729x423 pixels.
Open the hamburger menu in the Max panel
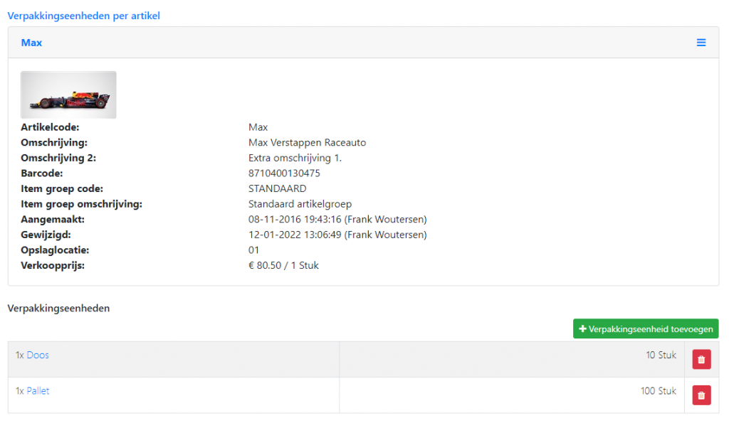(x=701, y=43)
